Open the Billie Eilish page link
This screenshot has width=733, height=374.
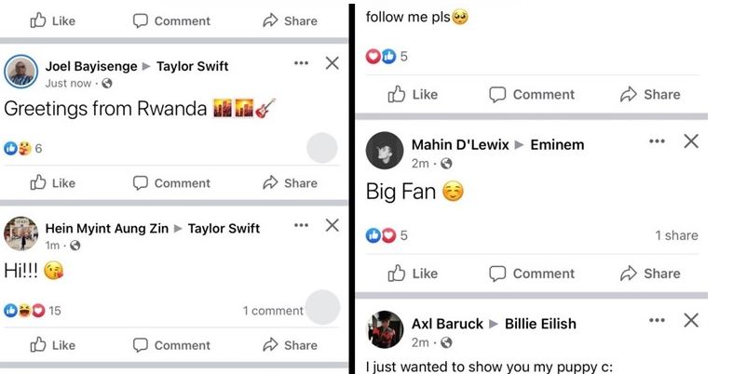pos(540,324)
